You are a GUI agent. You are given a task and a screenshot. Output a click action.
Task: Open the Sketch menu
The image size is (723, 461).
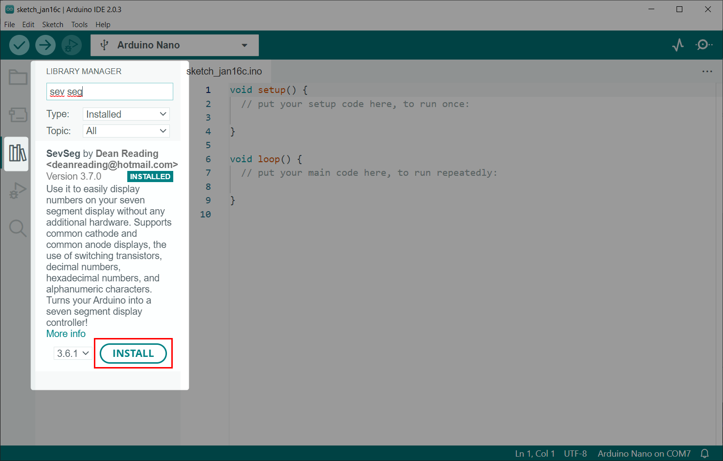point(53,25)
